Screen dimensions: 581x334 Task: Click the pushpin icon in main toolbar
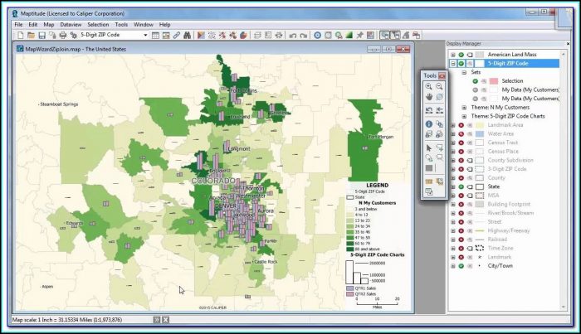[x=359, y=35]
